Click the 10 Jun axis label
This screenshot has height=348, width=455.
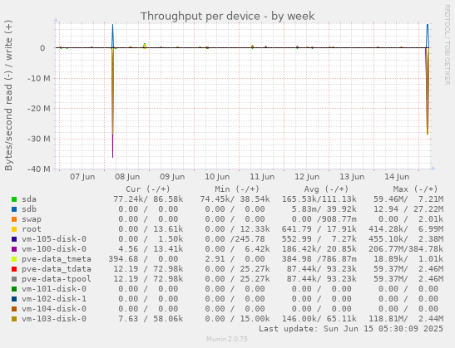point(217,177)
